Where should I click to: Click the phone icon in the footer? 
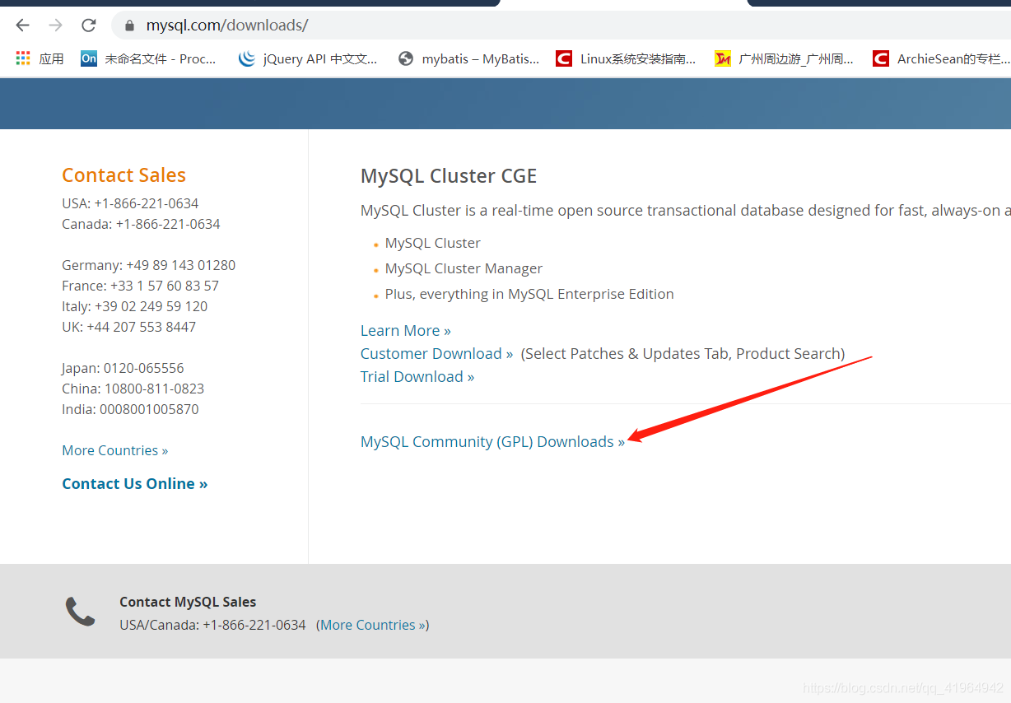(x=81, y=612)
